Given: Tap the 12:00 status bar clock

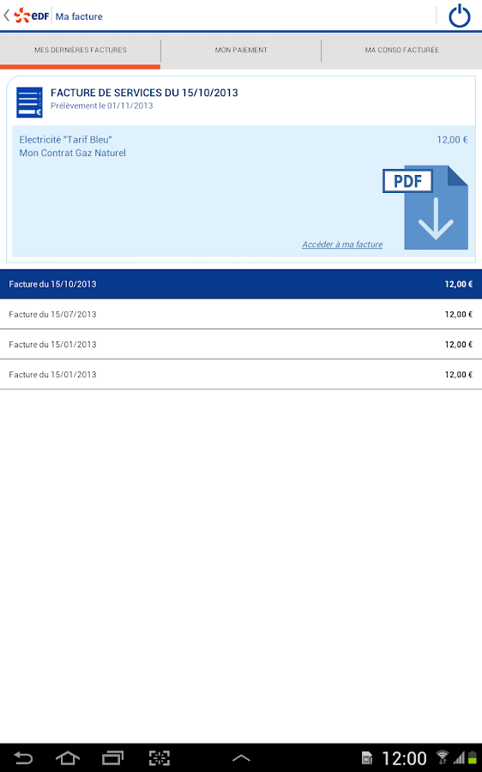Looking at the screenshot, I should [404, 758].
